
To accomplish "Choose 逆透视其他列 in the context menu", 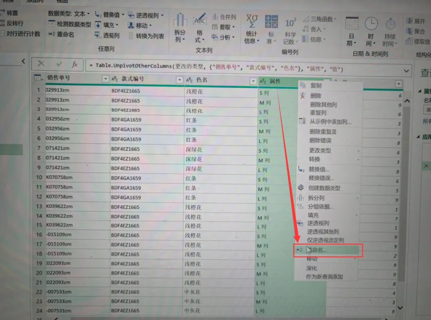I will coord(323,231).
